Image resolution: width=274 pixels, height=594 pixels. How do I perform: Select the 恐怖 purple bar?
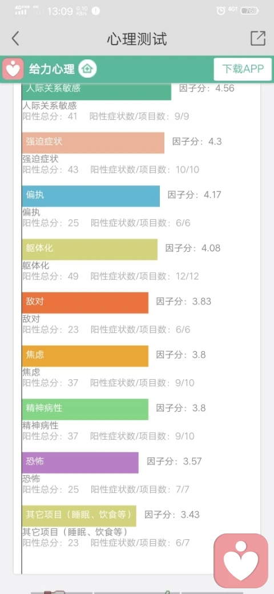coord(80,463)
